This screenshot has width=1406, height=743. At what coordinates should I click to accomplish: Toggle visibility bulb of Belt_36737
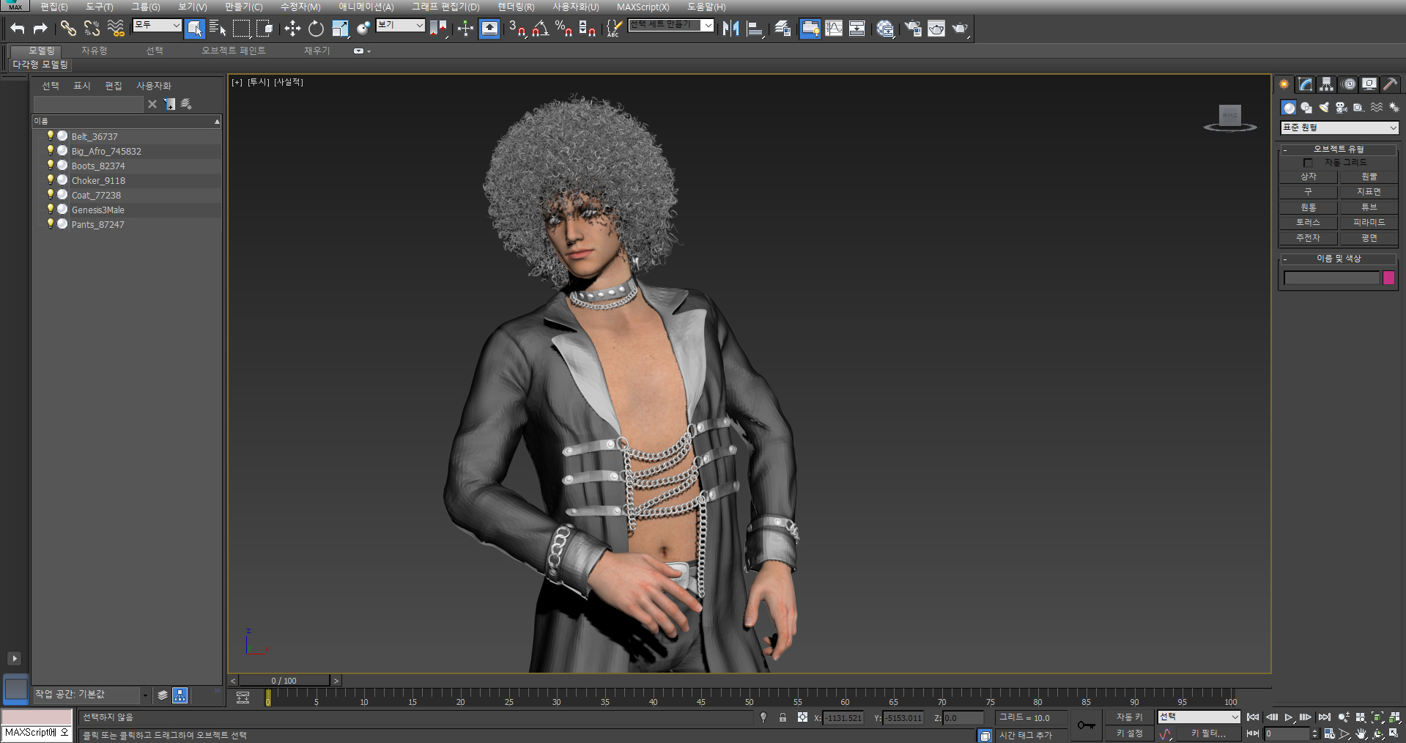click(51, 136)
